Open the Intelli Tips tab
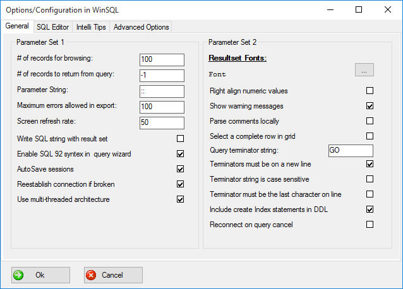Image resolution: width=403 pixels, height=289 pixels. click(x=91, y=27)
